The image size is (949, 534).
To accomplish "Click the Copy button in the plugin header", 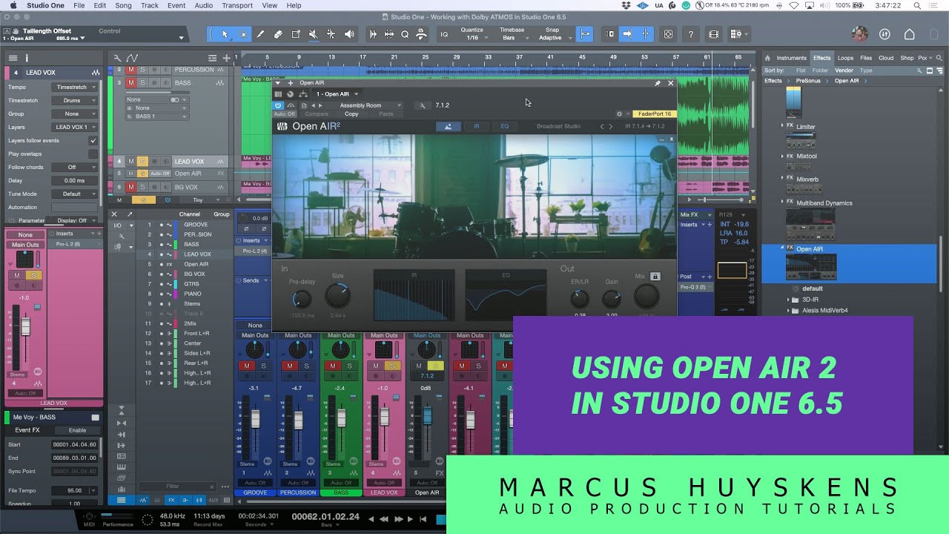I will 351,114.
